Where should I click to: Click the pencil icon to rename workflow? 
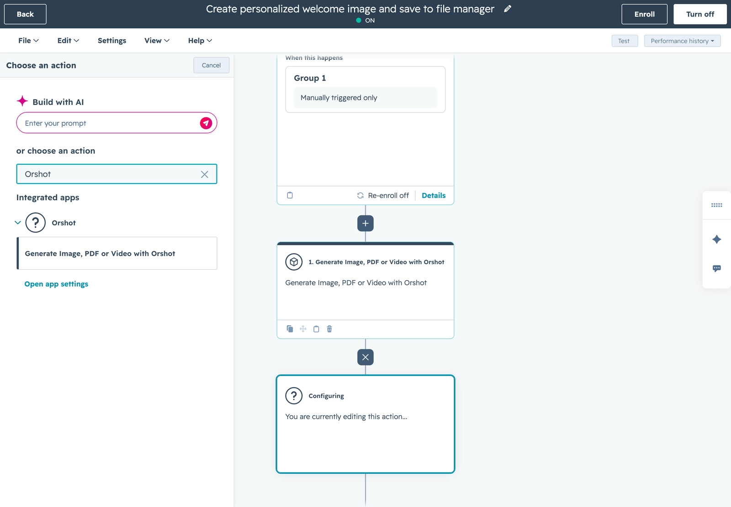point(508,9)
